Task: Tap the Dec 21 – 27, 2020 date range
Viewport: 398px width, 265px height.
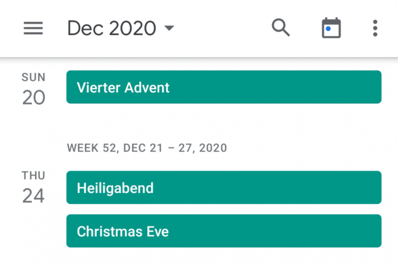Action: click(x=175, y=148)
